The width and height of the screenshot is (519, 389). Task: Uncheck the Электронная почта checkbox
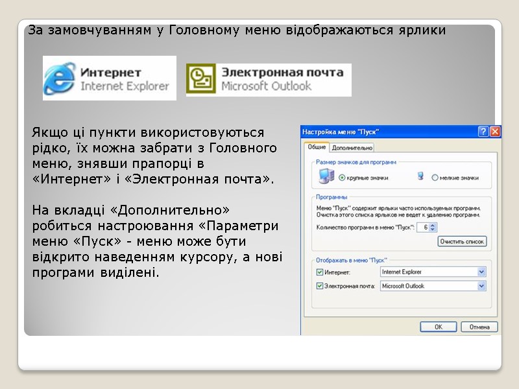click(x=319, y=286)
